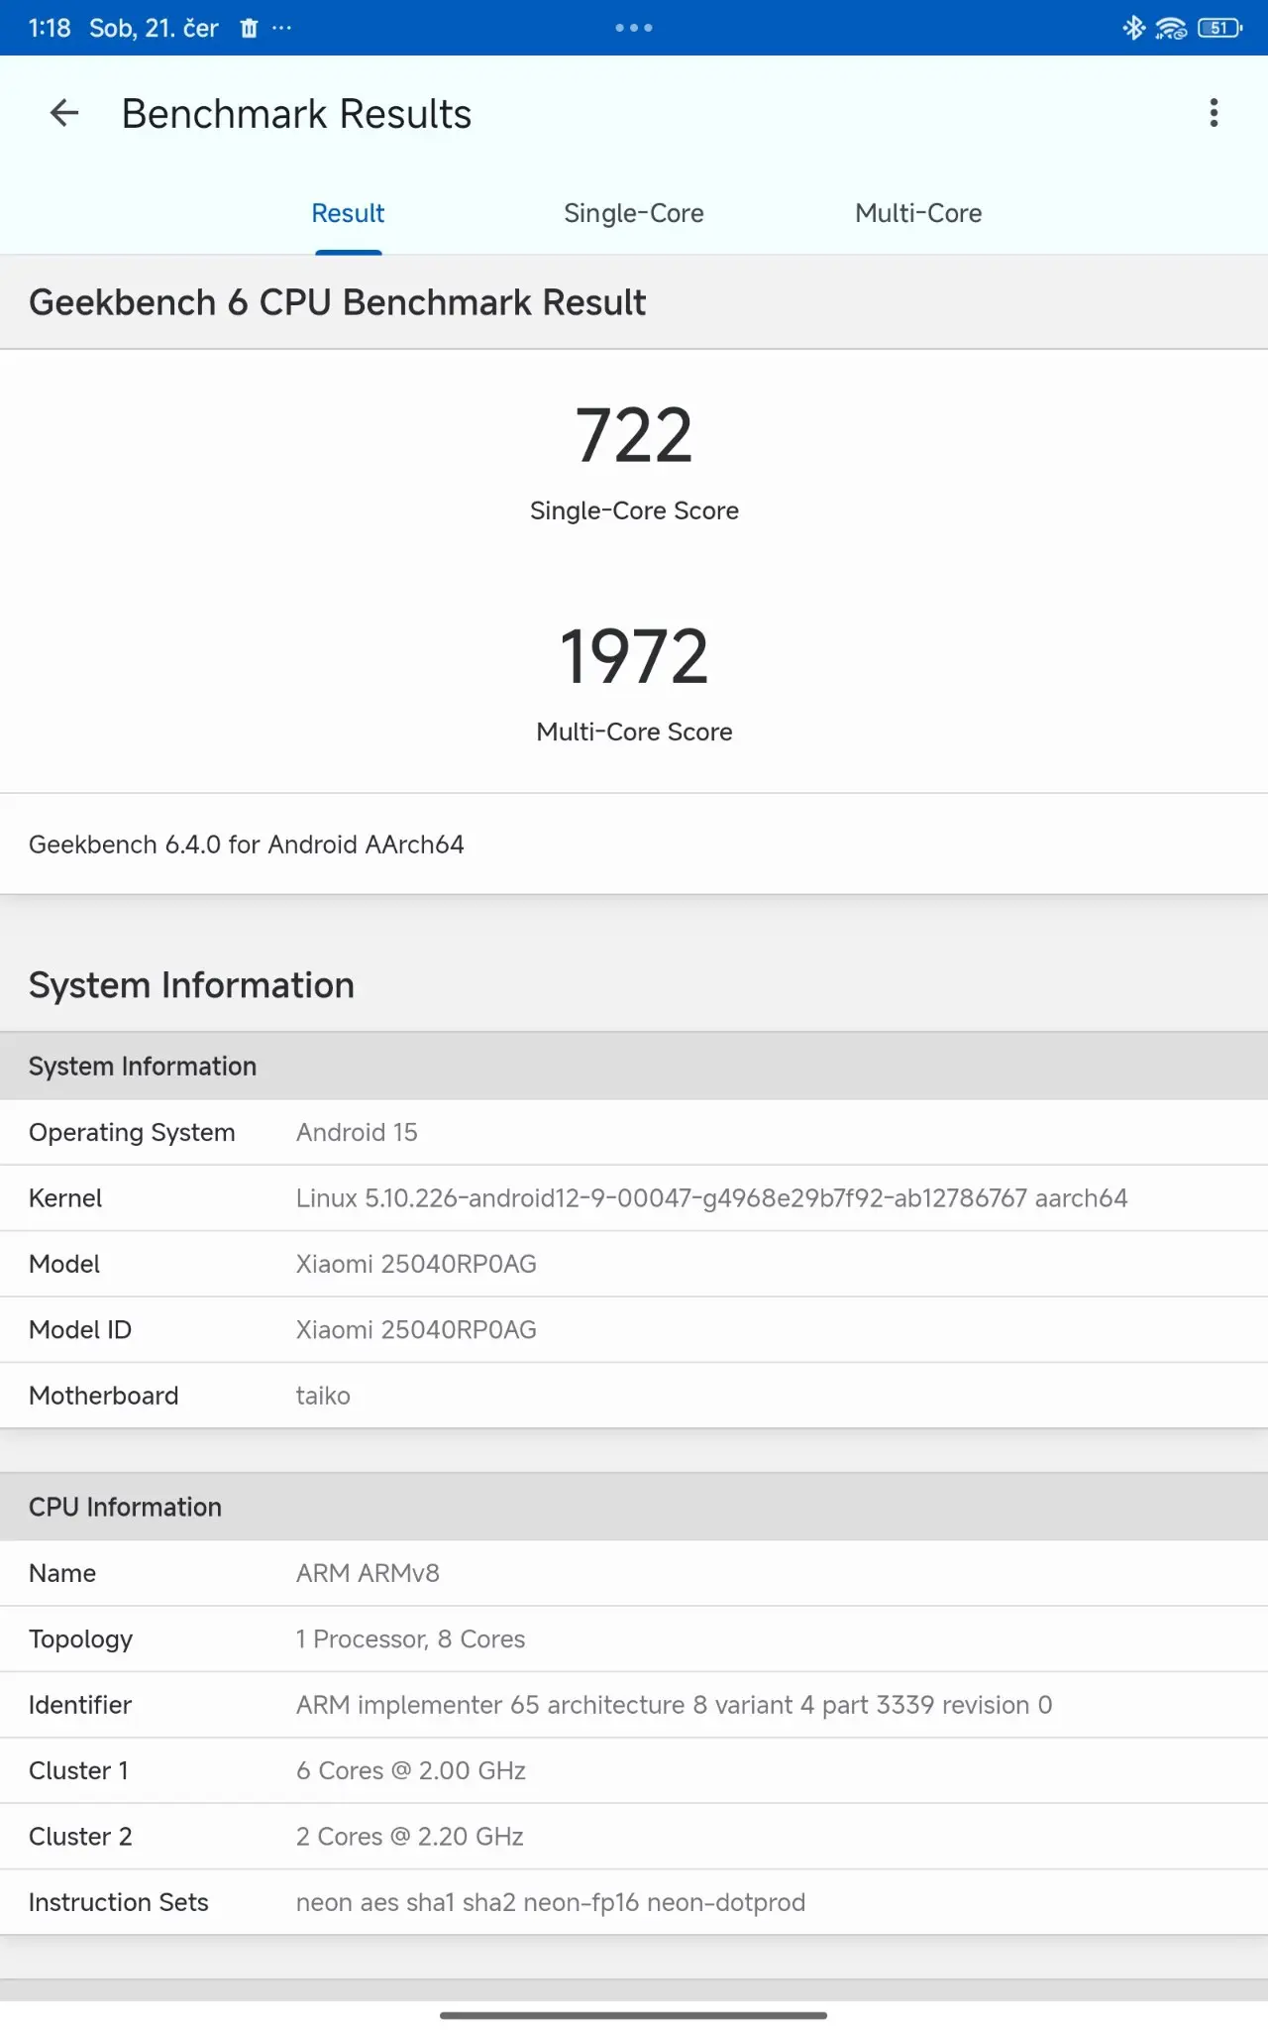
Task: Tap the Operating System Android 15 row
Action: [x=634, y=1132]
